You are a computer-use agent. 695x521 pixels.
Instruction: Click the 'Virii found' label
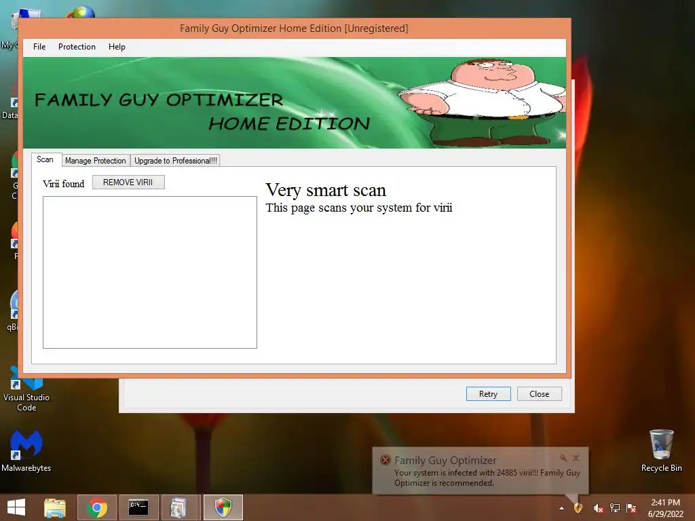[63, 184]
